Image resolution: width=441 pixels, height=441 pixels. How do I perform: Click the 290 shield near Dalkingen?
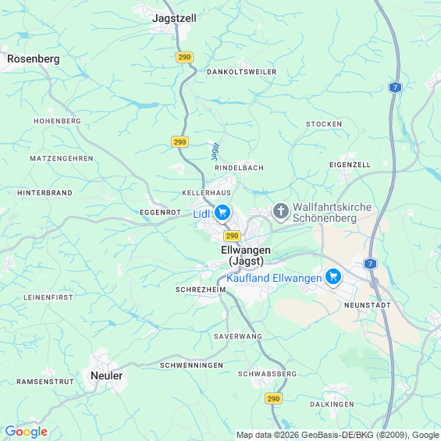(x=273, y=399)
